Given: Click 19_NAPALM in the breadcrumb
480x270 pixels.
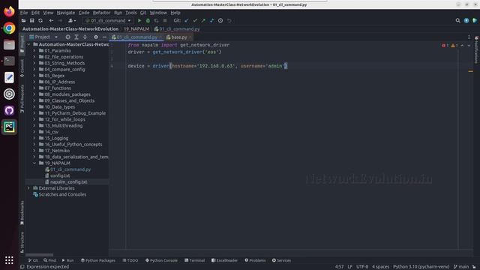Looking at the screenshot, I should (x=136, y=28).
